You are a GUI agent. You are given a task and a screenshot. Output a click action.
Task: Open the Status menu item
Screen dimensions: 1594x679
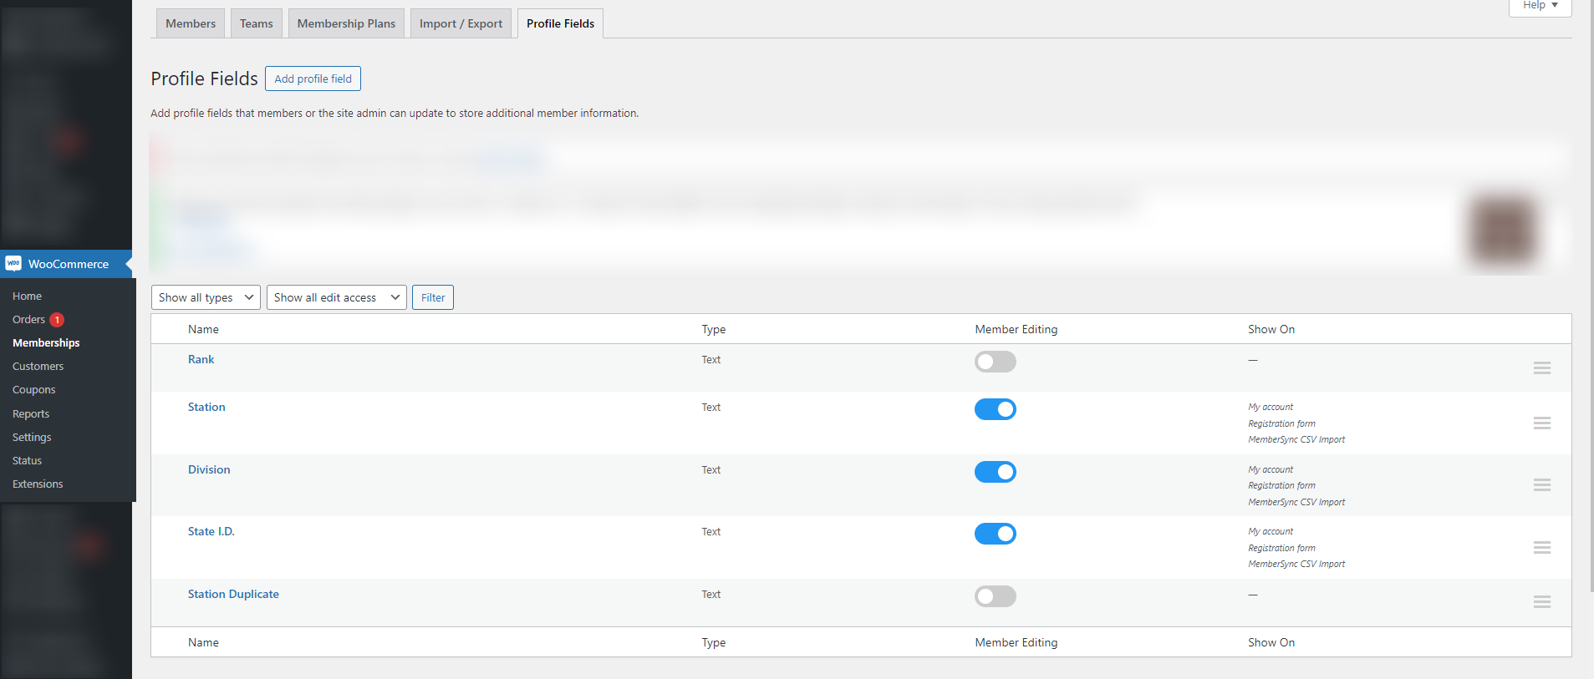point(27,461)
